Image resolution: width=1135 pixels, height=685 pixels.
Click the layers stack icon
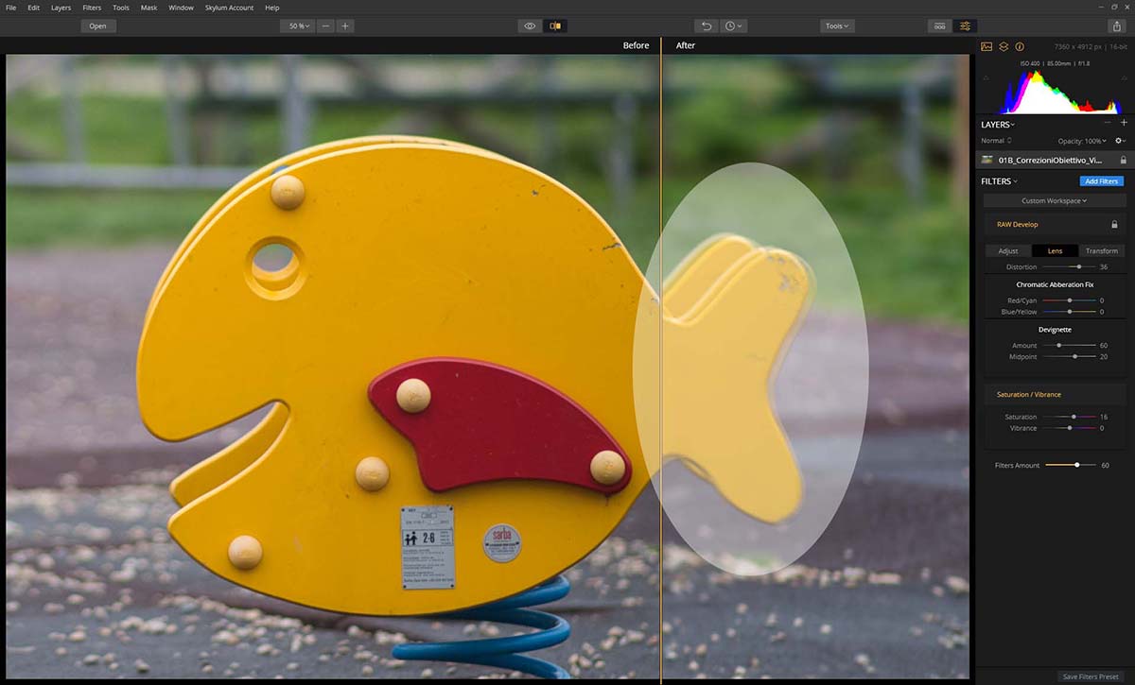pos(1004,46)
